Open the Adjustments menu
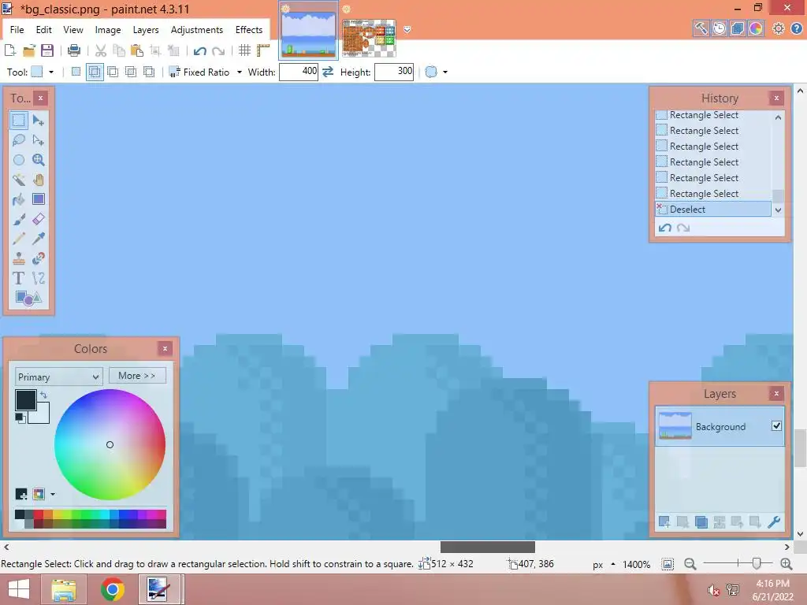This screenshot has width=807, height=605. pyautogui.click(x=197, y=30)
